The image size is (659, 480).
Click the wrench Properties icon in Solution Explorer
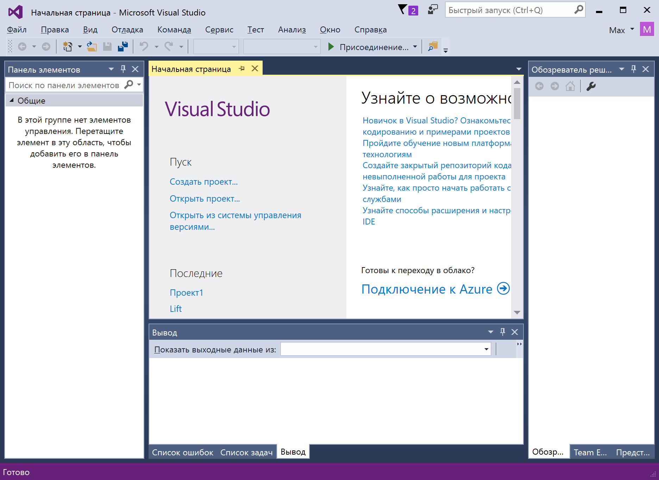(x=591, y=86)
